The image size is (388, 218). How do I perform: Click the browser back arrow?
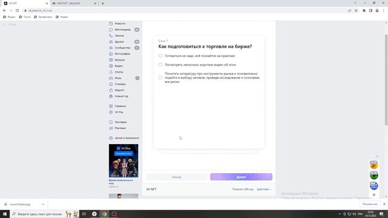pyautogui.click(x=4, y=11)
